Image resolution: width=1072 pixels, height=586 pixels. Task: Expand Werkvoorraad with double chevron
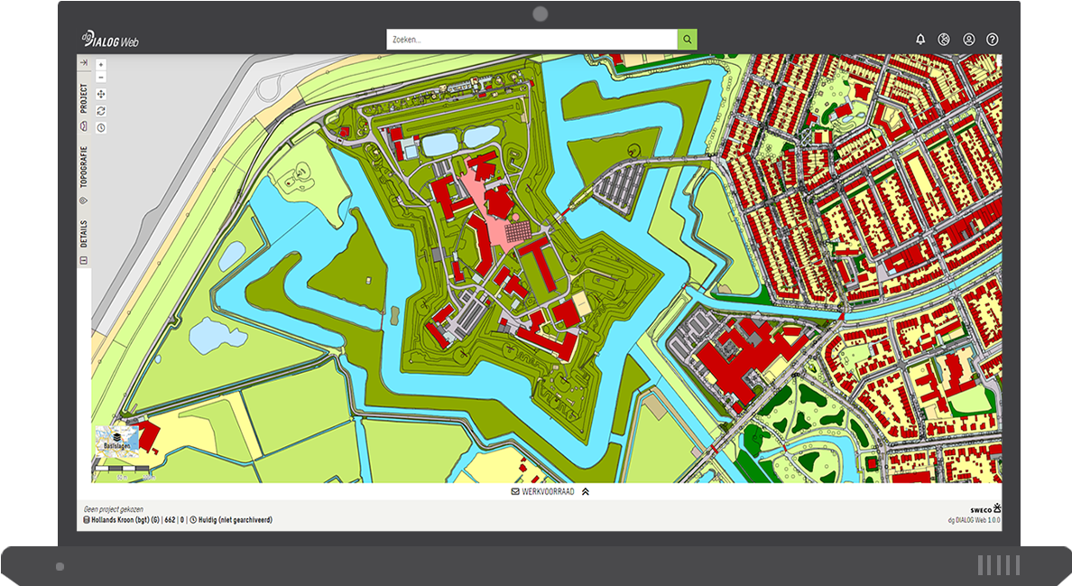pyautogui.click(x=586, y=491)
